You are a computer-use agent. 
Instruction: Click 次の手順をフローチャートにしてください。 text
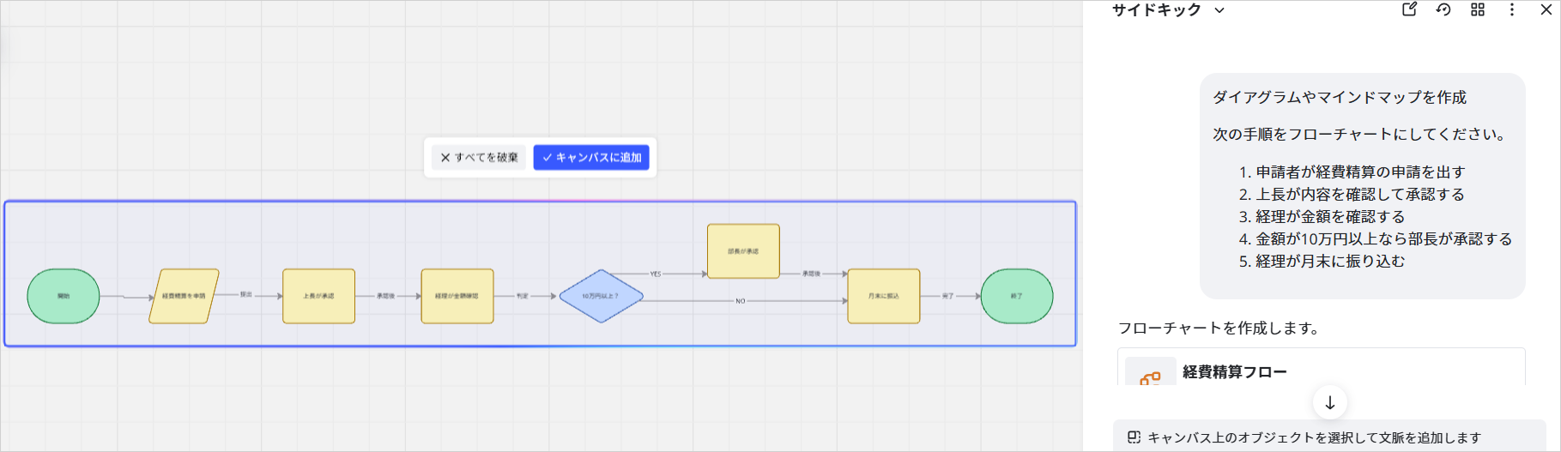tap(1360, 135)
